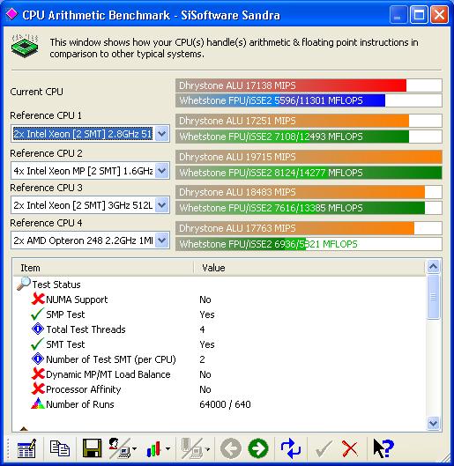
Task: Open the bar chart results icon
Action: click(x=153, y=448)
